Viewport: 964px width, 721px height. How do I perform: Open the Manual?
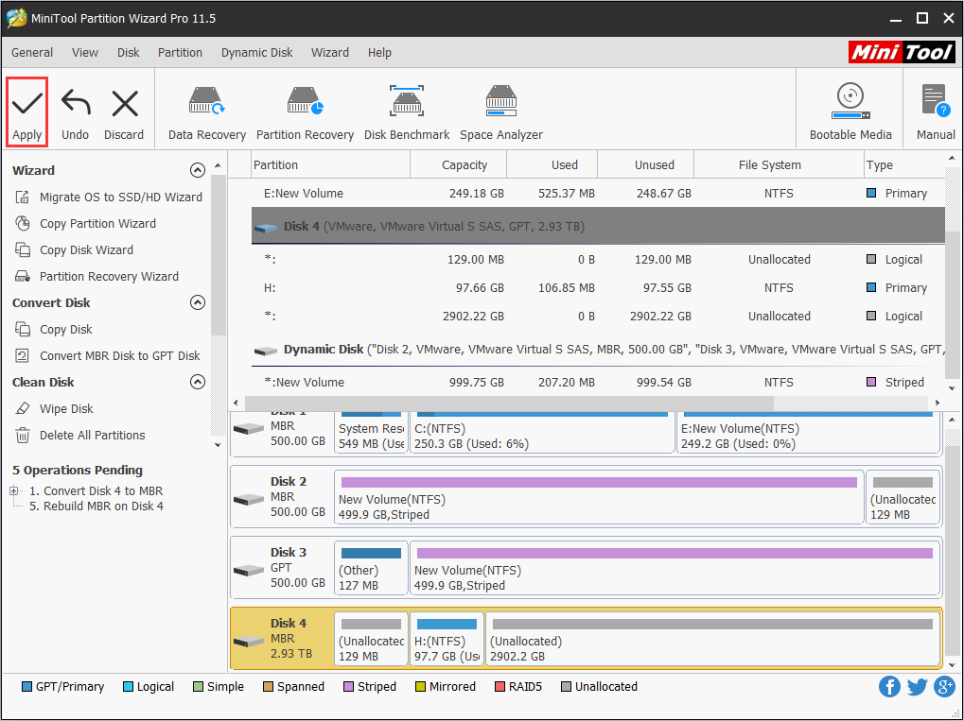pos(936,112)
